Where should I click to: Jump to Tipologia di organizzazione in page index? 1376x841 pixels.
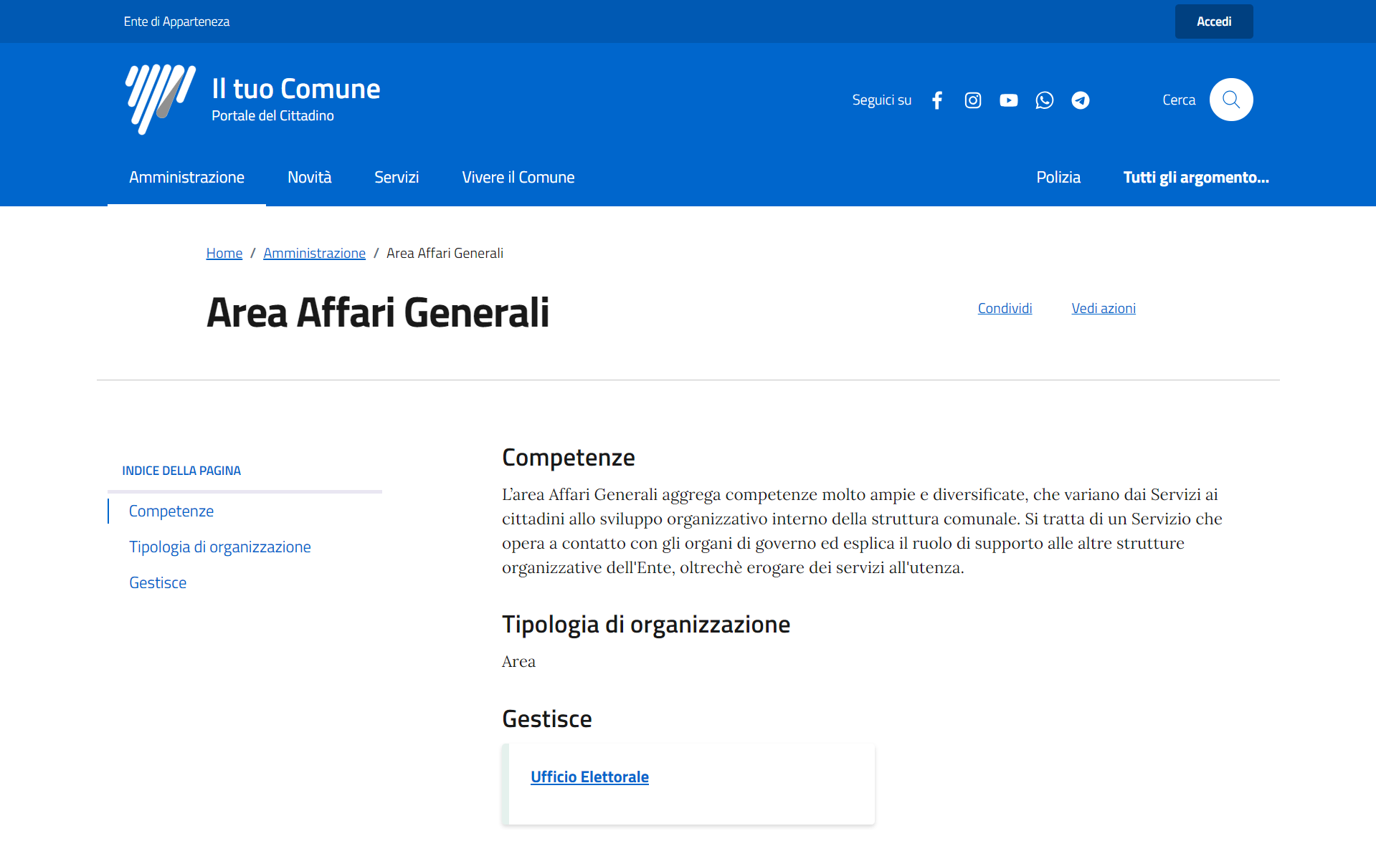pos(219,547)
